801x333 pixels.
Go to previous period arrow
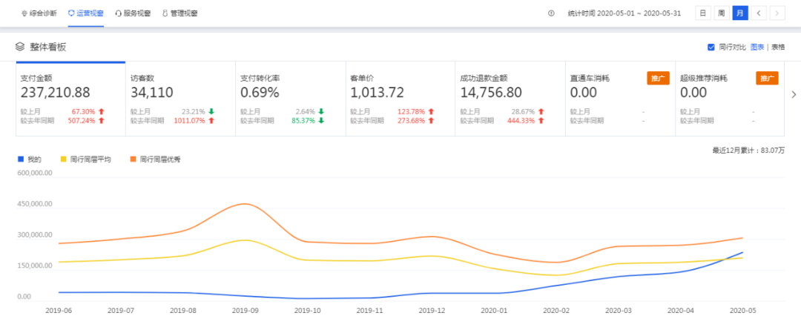click(x=759, y=13)
